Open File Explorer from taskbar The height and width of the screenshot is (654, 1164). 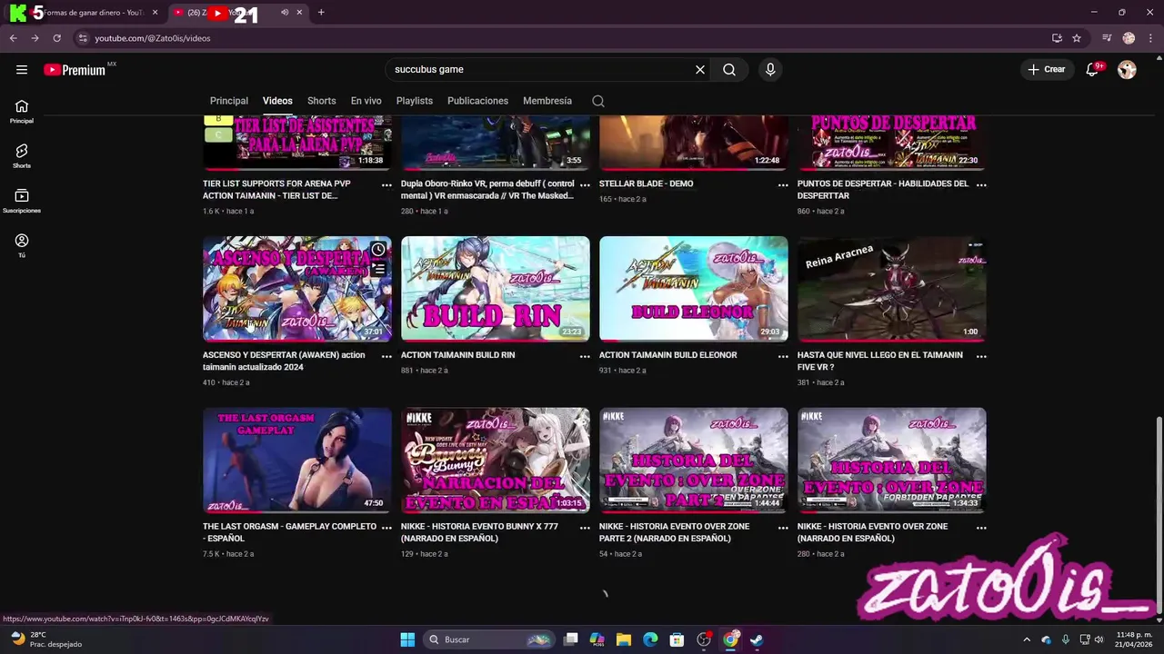click(624, 639)
